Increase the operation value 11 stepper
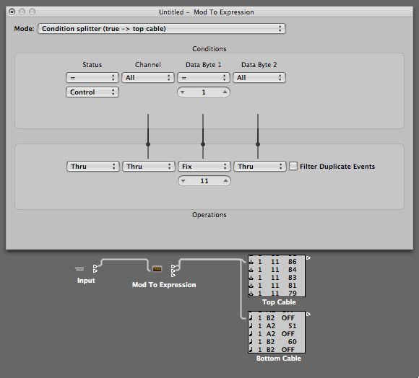This screenshot has width=419, height=378. (225, 180)
